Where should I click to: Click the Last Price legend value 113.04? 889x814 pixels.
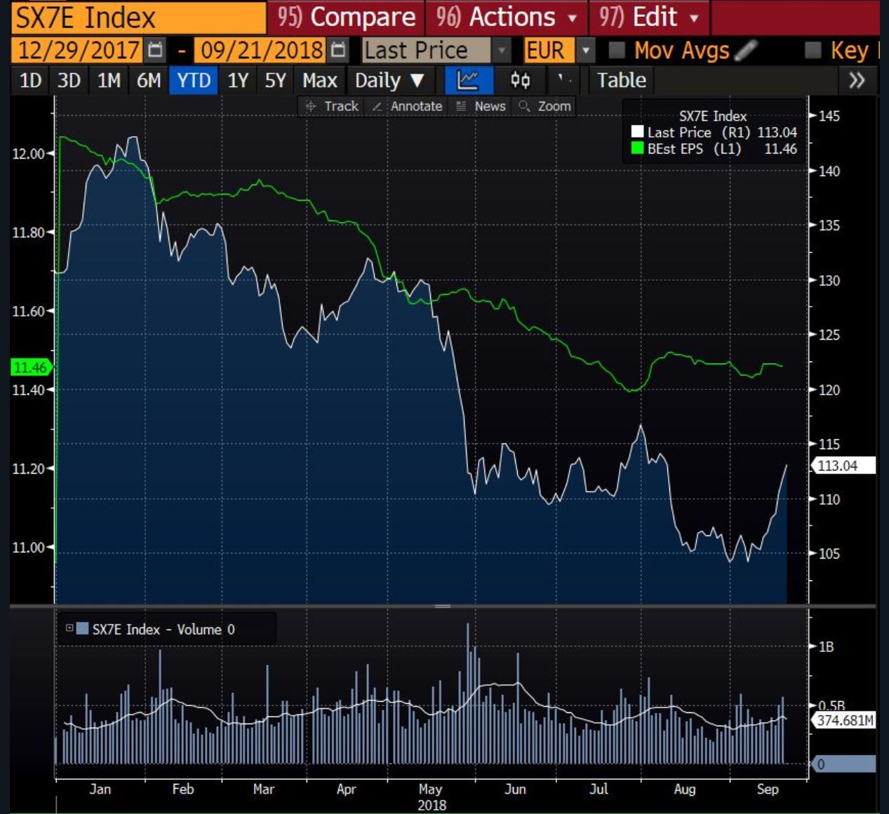coord(777,132)
